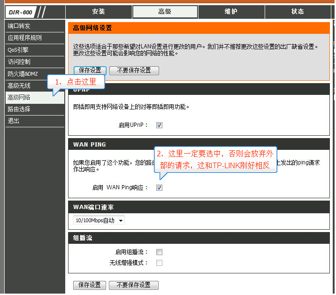Open QoS引擎 settings
The image size is (336, 295).
point(18,50)
